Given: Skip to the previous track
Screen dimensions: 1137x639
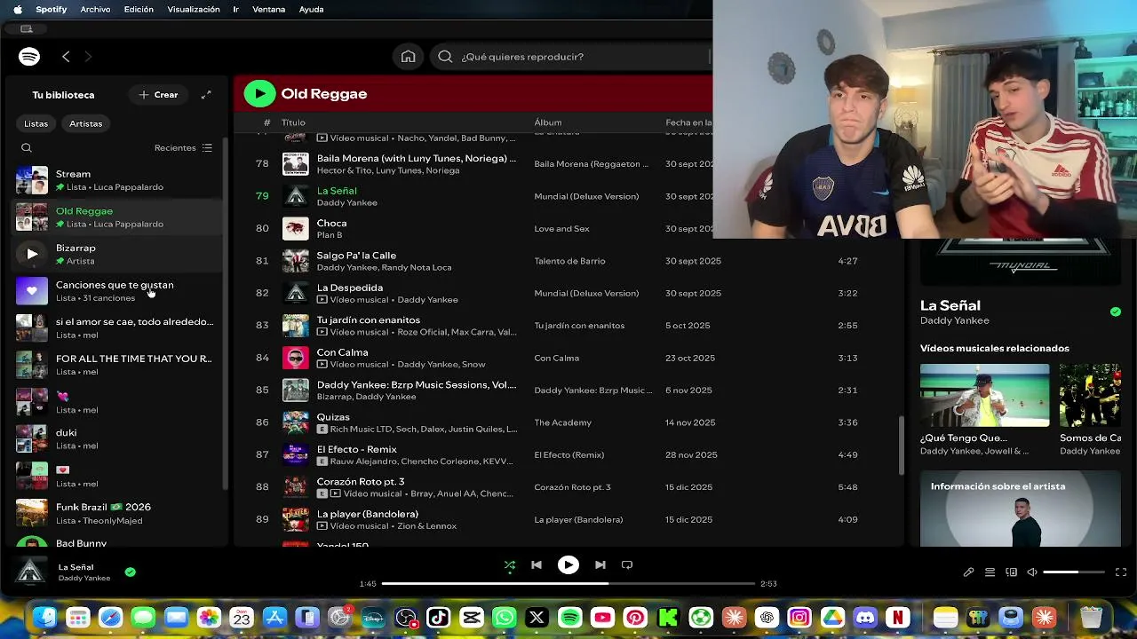Looking at the screenshot, I should [x=537, y=564].
